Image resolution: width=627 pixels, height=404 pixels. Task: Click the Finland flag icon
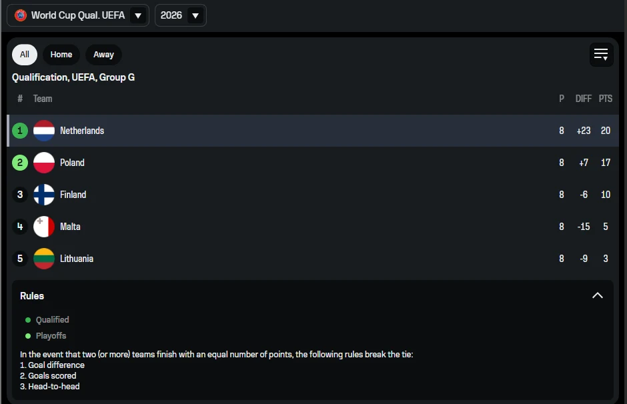(x=44, y=195)
